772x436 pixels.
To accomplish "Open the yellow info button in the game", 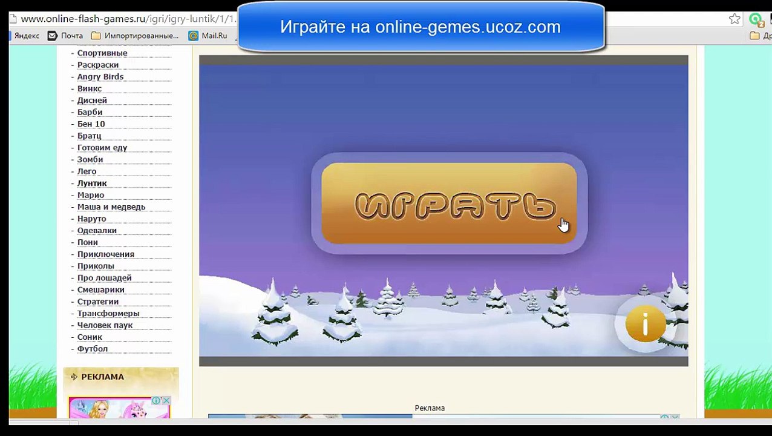I will (x=645, y=324).
